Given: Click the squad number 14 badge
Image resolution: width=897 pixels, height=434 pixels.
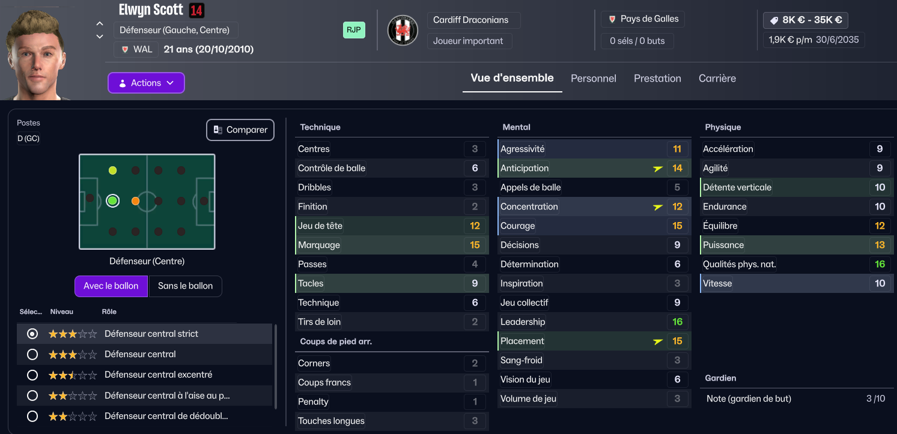Looking at the screenshot, I should tap(196, 10).
